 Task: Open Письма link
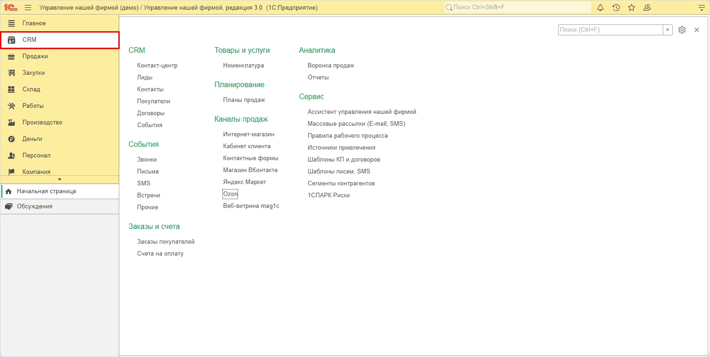(x=148, y=172)
